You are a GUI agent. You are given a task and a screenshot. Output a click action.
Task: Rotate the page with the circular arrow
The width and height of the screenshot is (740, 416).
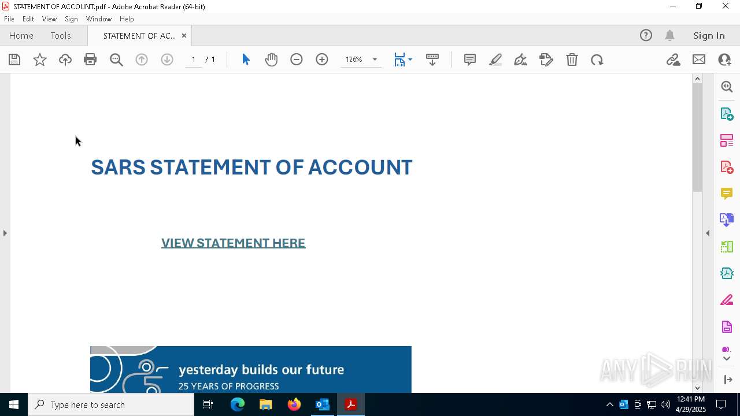[x=597, y=60]
